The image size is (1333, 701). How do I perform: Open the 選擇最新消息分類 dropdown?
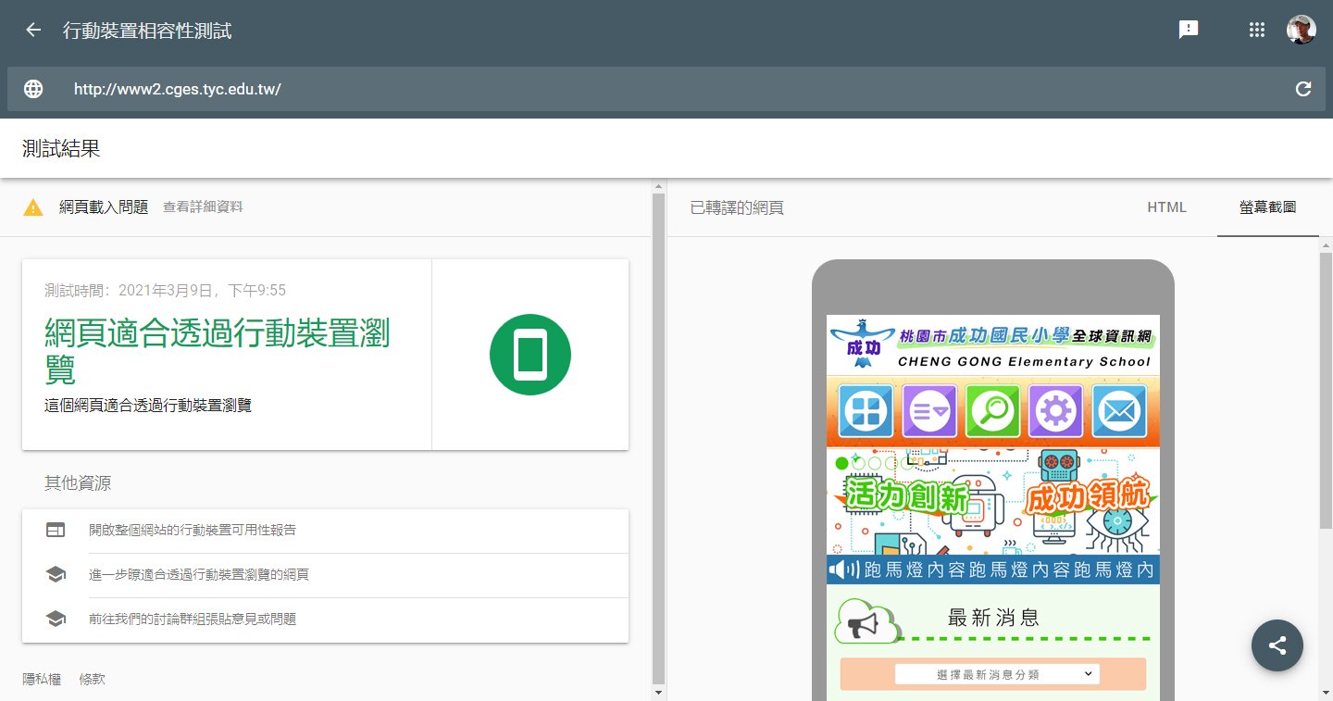tap(997, 674)
